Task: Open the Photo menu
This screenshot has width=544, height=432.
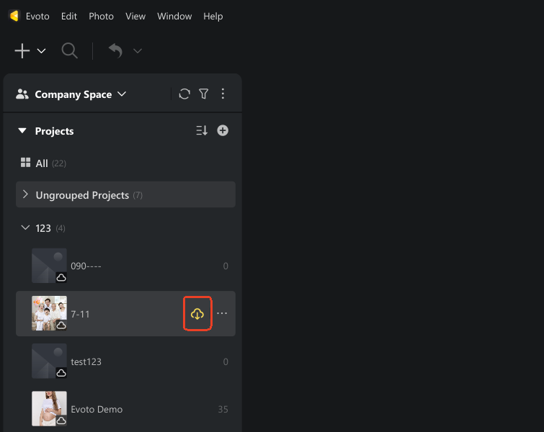Action: tap(101, 17)
